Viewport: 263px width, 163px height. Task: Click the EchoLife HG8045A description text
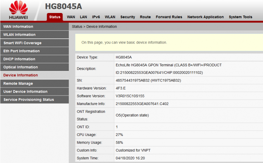(169, 69)
